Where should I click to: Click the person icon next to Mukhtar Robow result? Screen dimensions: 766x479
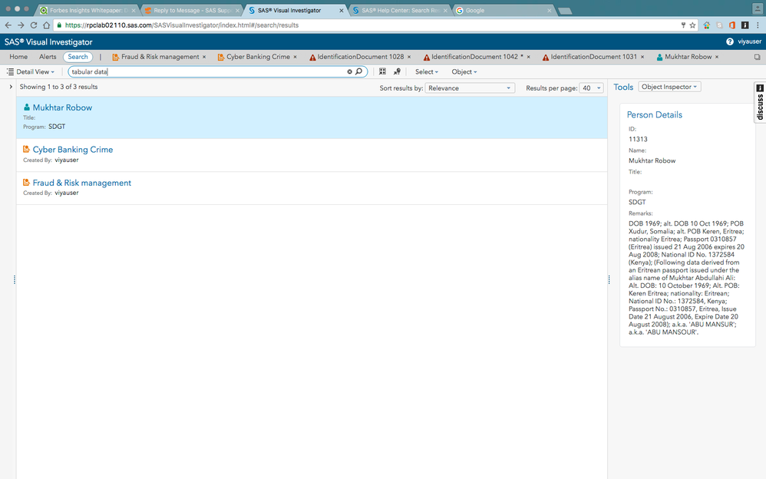27,107
